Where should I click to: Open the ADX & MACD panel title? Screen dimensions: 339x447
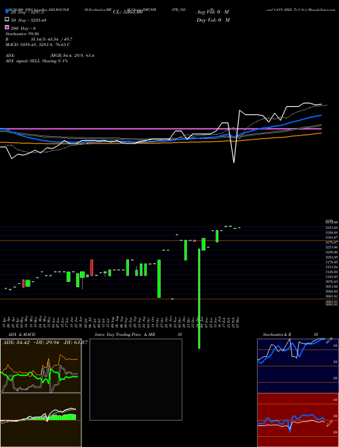(22, 335)
